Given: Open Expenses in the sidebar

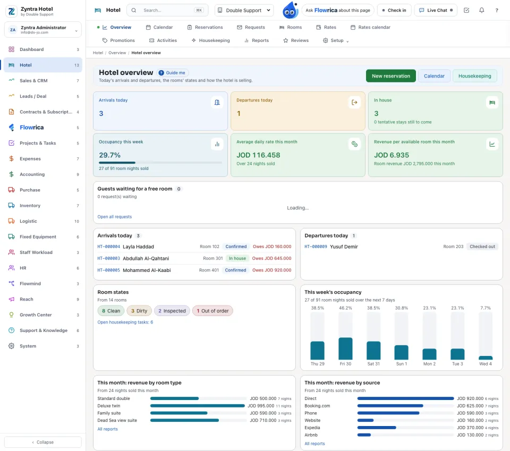Looking at the screenshot, I should (x=43, y=159).
